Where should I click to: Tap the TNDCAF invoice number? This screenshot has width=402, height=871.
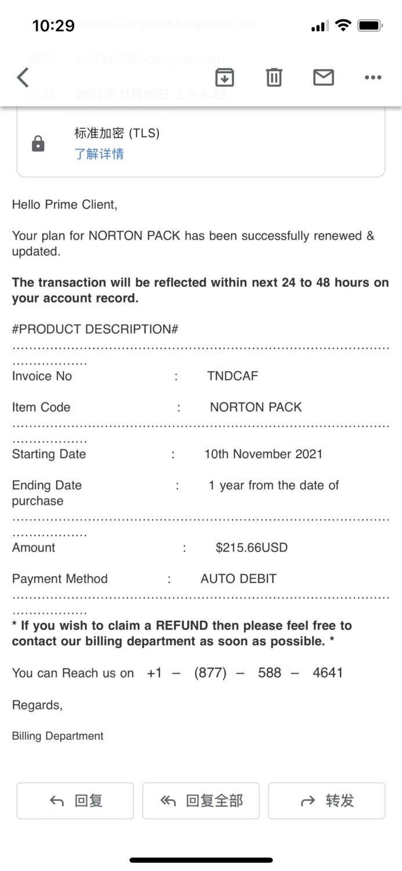233,376
